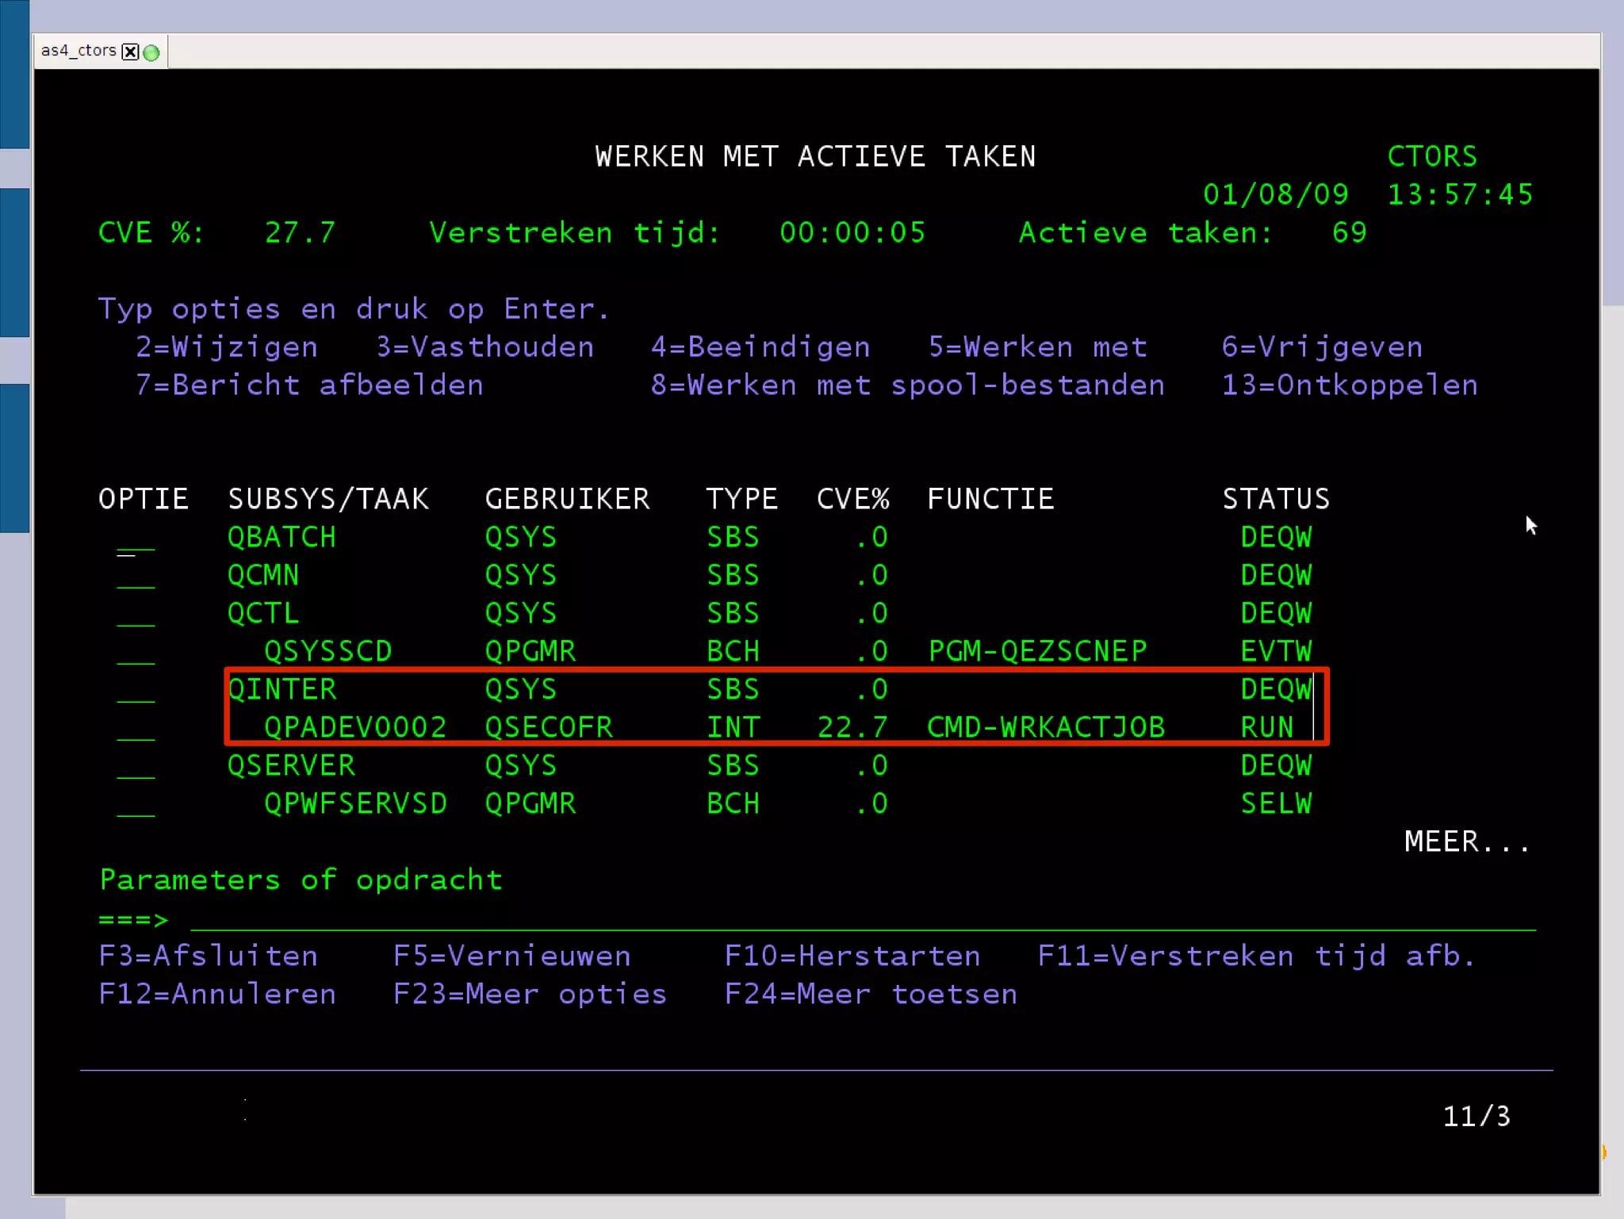1624x1219 pixels.
Task: Select the as4_ctors tab label
Action: pyautogui.click(x=78, y=51)
